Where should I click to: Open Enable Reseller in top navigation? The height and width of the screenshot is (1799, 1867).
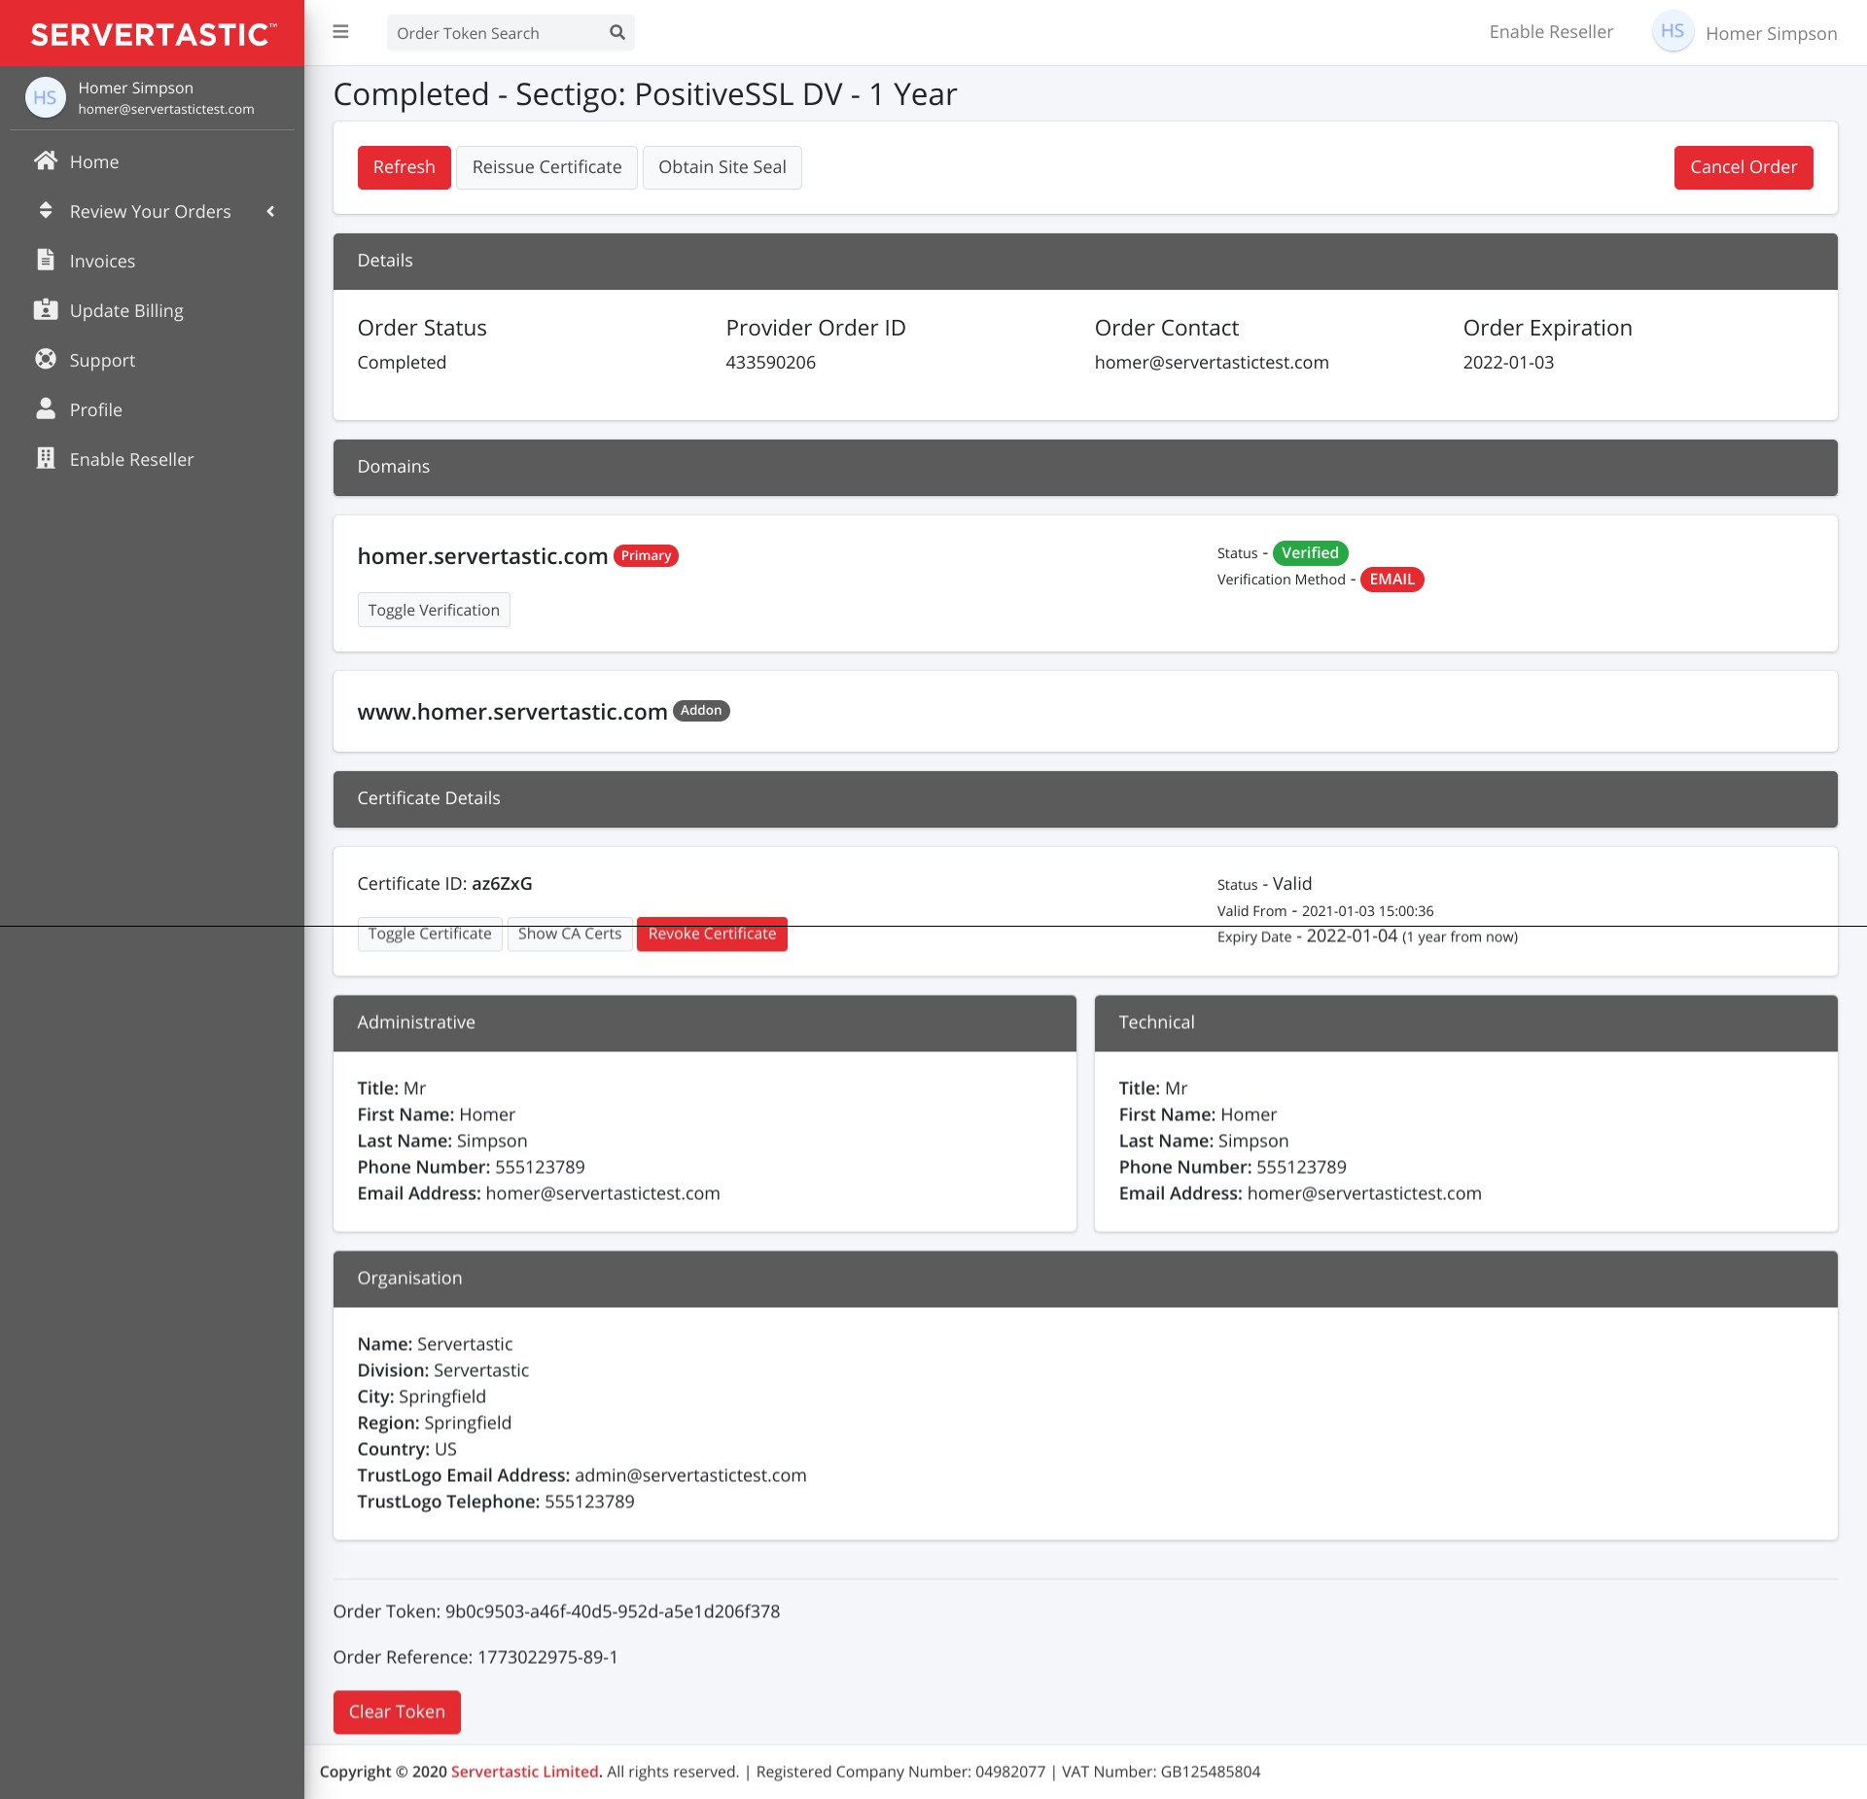click(x=1550, y=32)
